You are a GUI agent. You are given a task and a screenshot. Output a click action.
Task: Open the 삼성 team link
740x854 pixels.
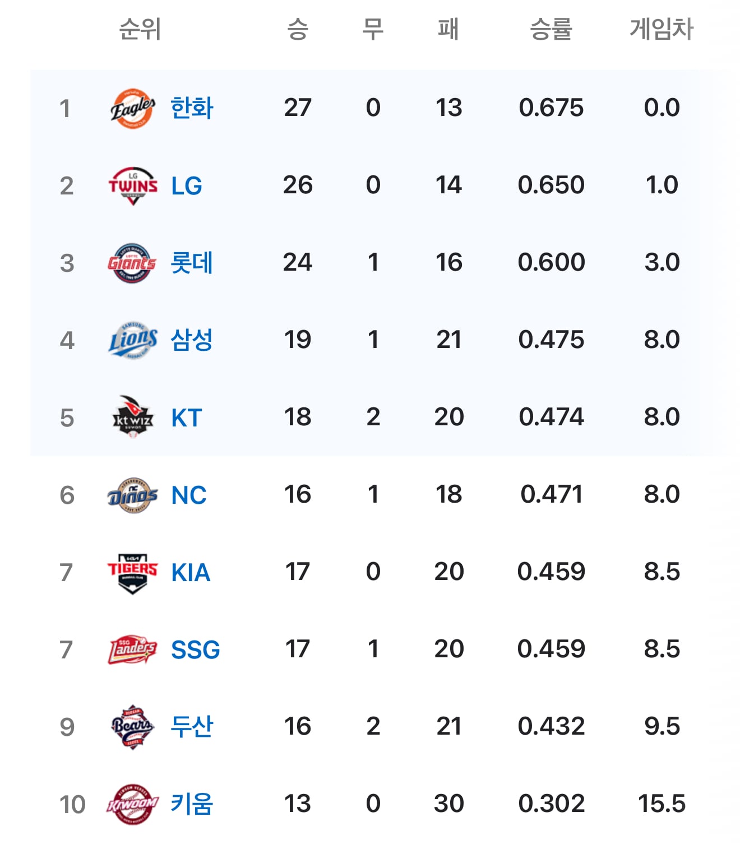[x=192, y=340]
